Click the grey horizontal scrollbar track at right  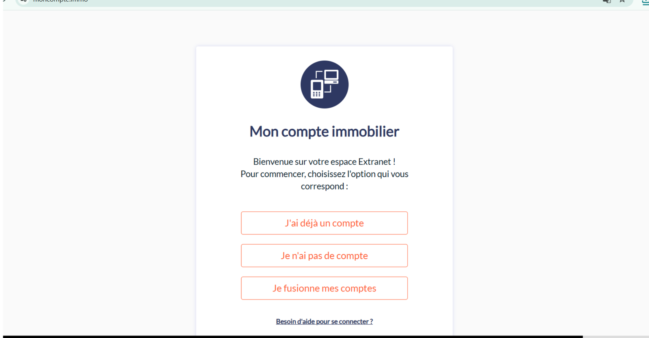(x=616, y=336)
